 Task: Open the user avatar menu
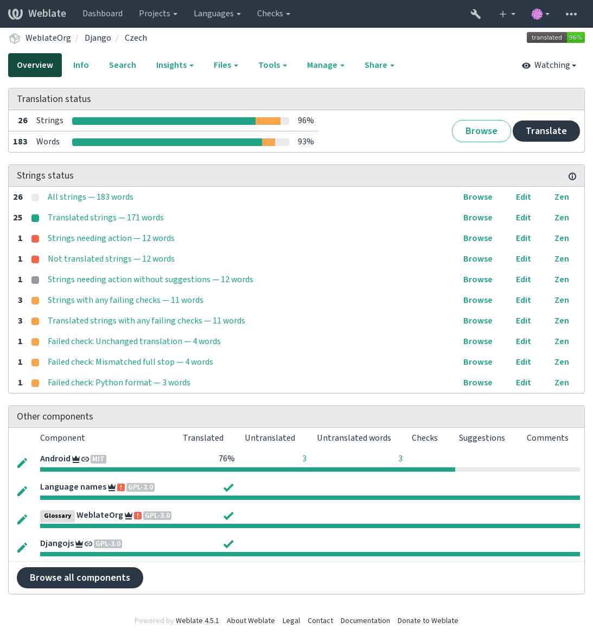540,14
